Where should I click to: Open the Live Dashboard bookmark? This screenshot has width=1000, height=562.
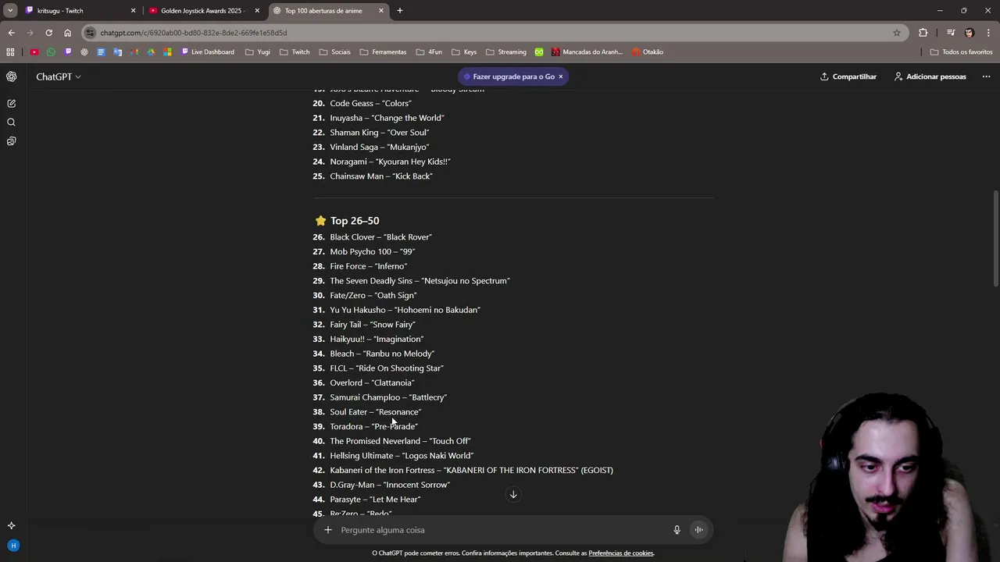208,52
